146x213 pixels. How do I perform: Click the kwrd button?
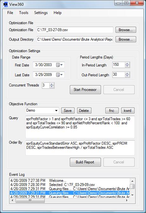click(128, 111)
